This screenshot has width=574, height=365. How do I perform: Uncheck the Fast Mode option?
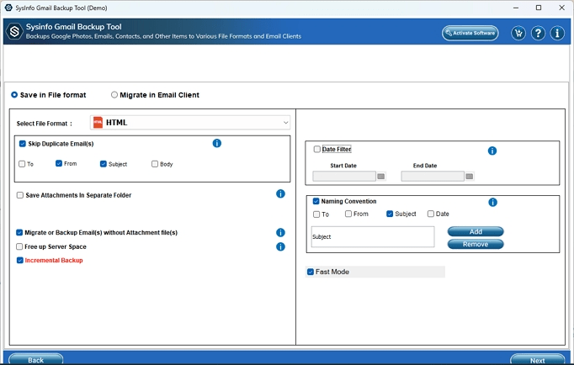point(311,272)
